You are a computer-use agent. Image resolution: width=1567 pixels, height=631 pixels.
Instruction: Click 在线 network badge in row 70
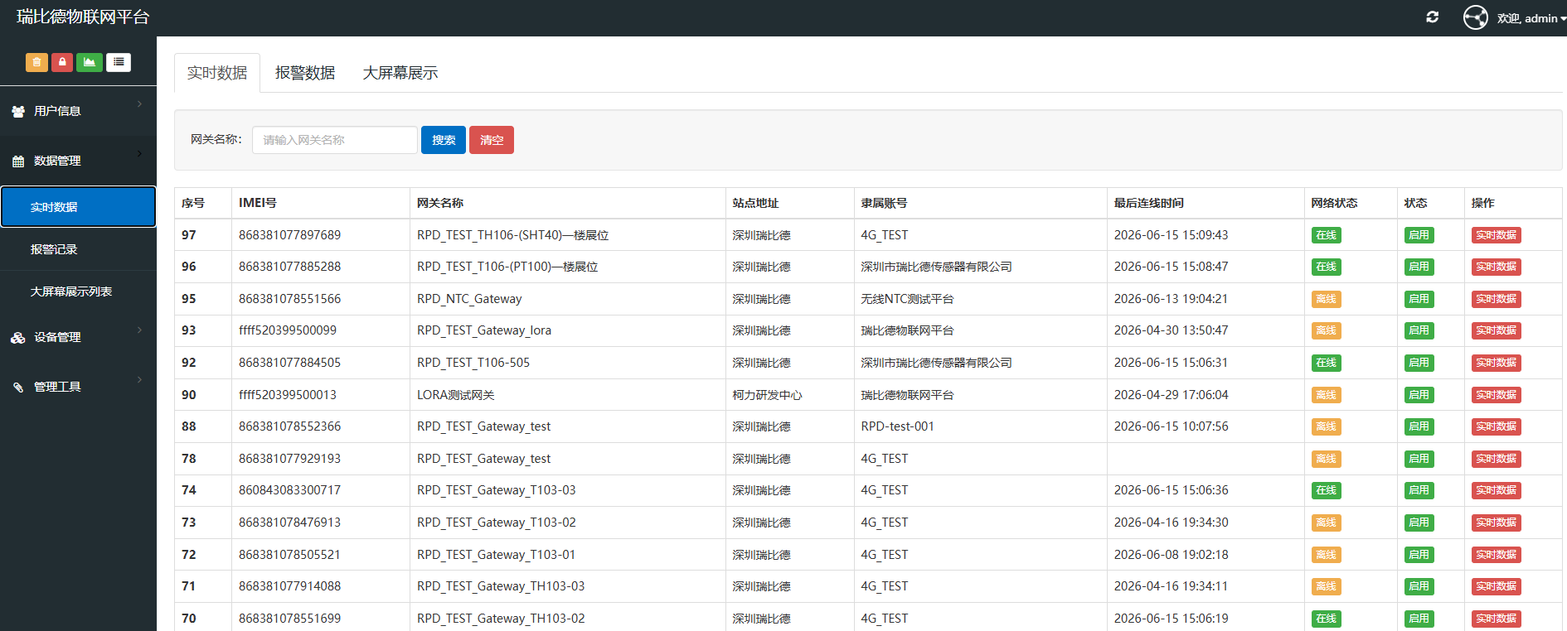1326,619
